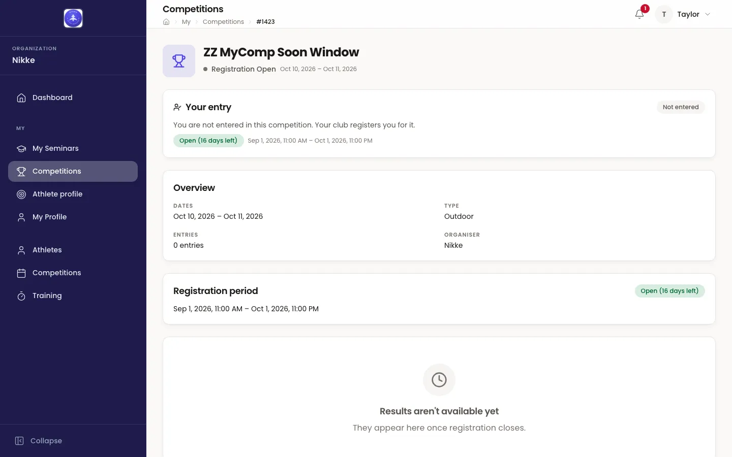Screen dimensions: 732x457
Task: Click the T avatar circle
Action: pyautogui.click(x=664, y=14)
